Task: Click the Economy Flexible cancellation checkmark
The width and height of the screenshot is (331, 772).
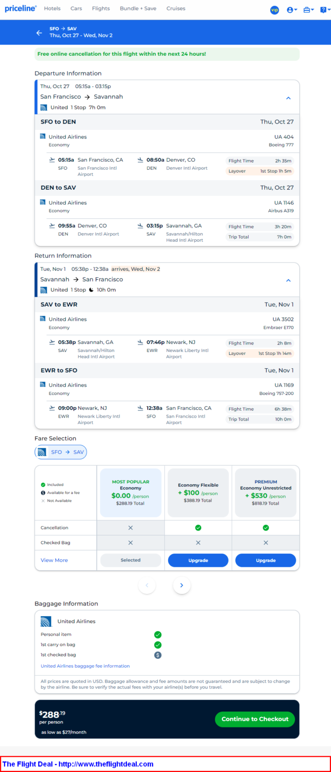Action: click(x=198, y=528)
